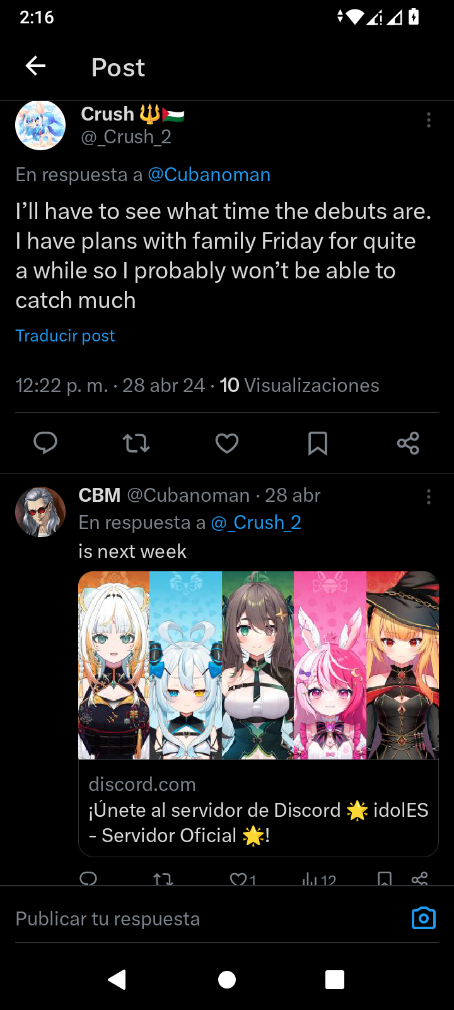Like Crush's post with heart icon

[227, 443]
